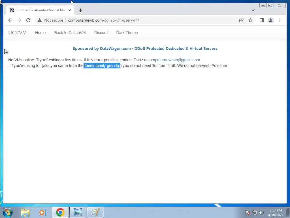Click the browser forward arrow

(19, 20)
